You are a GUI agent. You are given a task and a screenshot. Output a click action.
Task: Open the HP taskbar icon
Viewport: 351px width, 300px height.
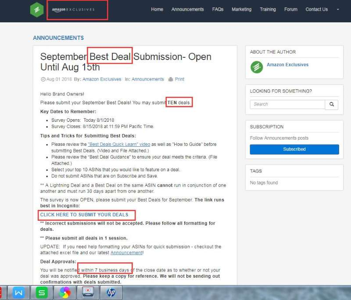(x=111, y=293)
